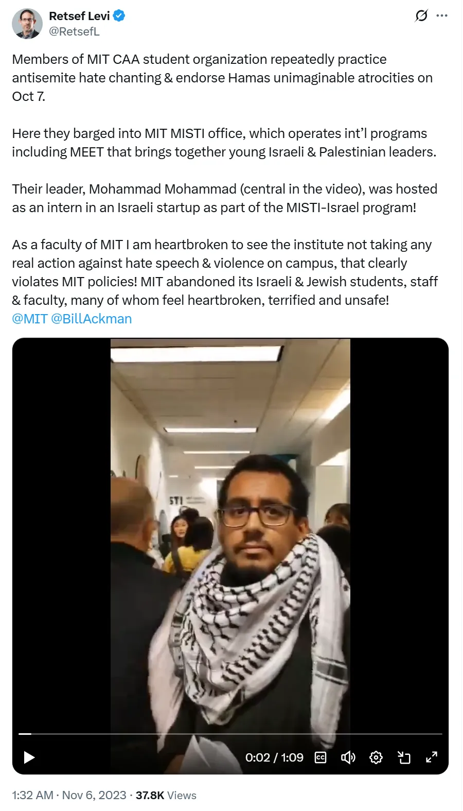Viewport: 463px width, 811px height.
Task: Mute the video sound
Action: point(348,757)
